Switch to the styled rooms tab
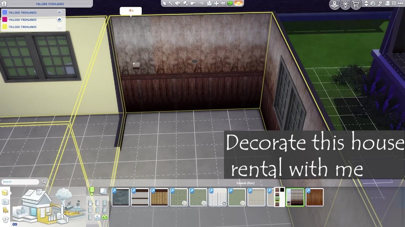 5,201
